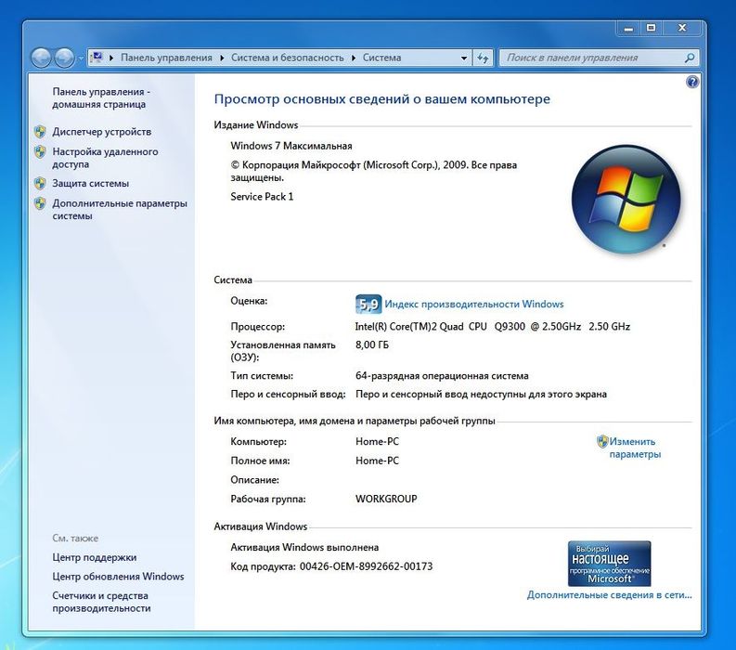
Task: Maximize the System window
Action: coord(651,28)
